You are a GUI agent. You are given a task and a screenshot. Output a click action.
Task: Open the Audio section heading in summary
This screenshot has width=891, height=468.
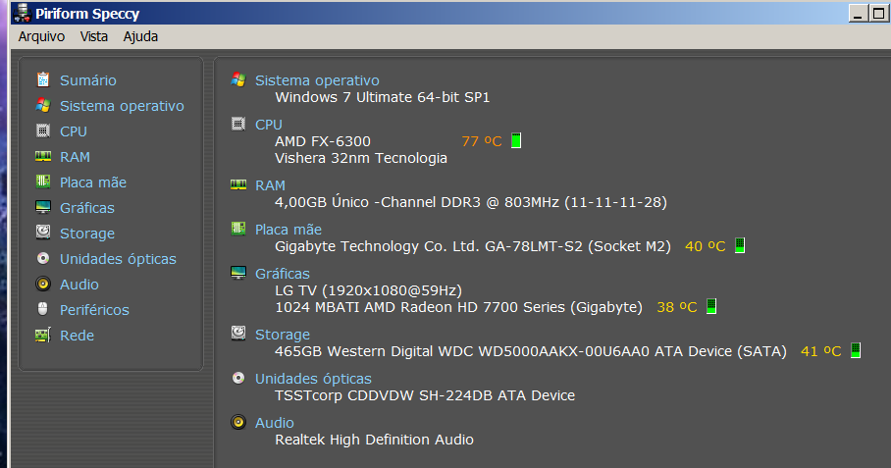point(275,423)
